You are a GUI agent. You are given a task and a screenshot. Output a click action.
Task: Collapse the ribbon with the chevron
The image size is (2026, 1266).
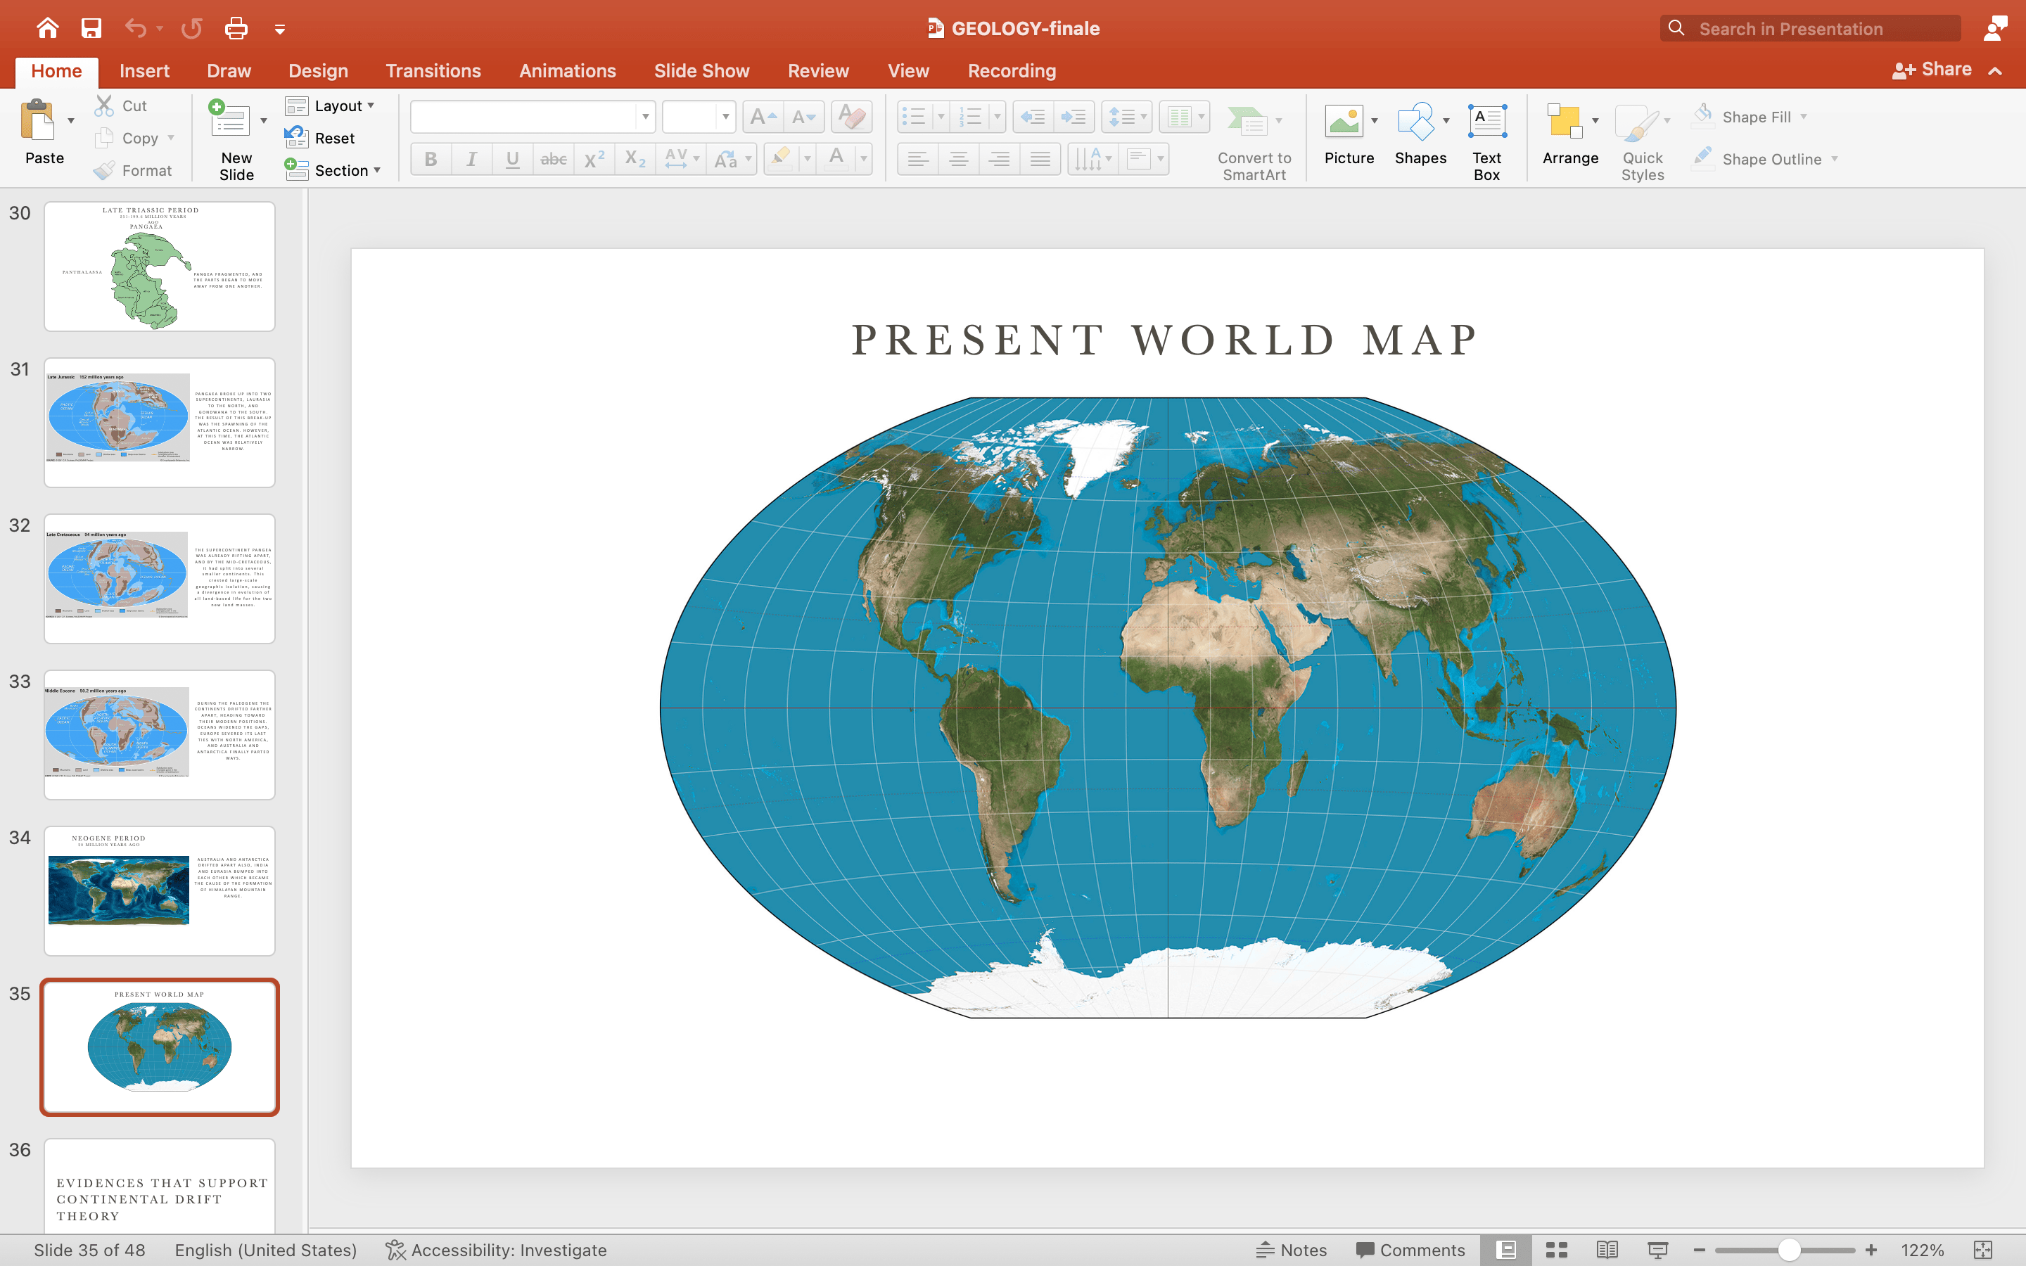click(x=1996, y=71)
